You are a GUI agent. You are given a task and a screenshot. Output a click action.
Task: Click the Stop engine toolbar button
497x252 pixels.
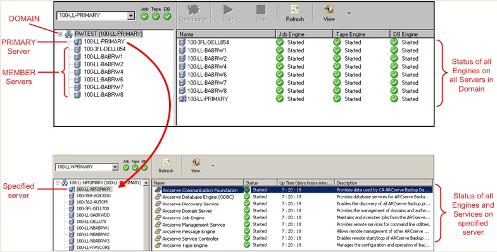pyautogui.click(x=261, y=13)
